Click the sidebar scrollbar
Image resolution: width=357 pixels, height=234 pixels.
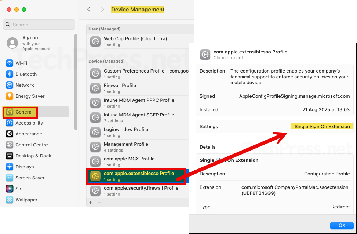click(x=76, y=82)
